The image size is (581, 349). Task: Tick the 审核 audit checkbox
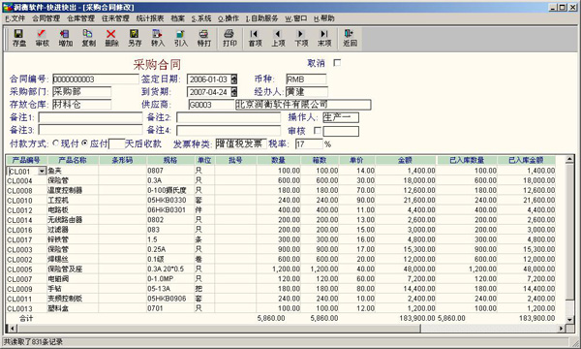(x=318, y=131)
